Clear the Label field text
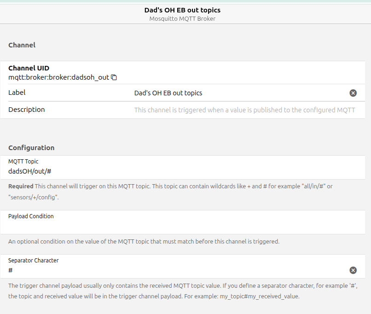The width and height of the screenshot is (371, 314). (353, 93)
